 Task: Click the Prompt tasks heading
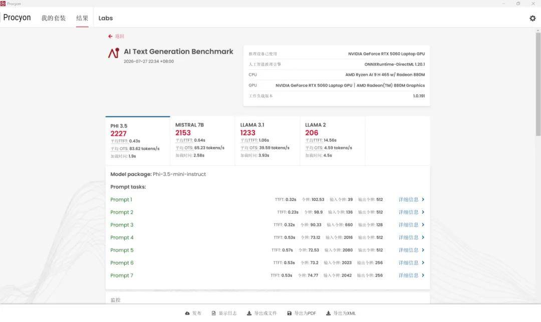coord(128,187)
